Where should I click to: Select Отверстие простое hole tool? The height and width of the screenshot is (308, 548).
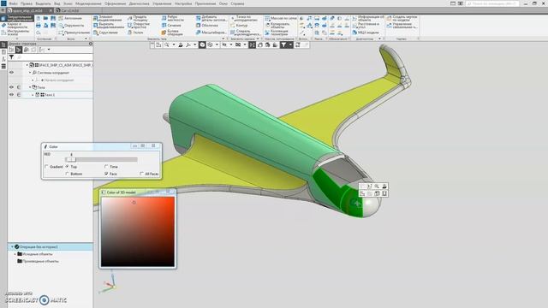pos(139,26)
